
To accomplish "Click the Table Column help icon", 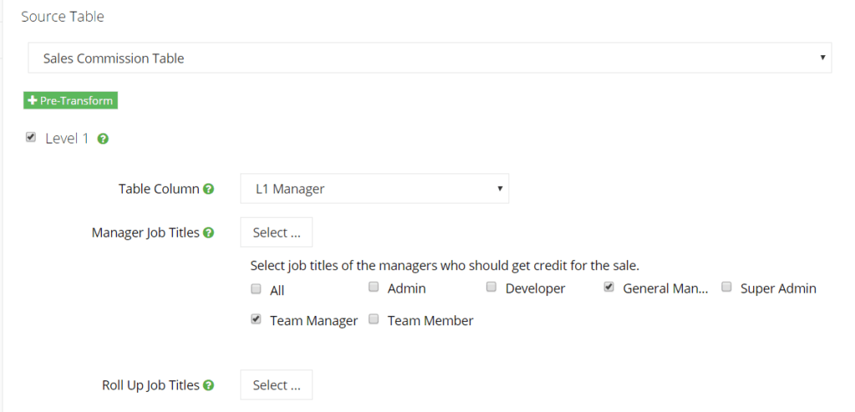I will coord(208,189).
